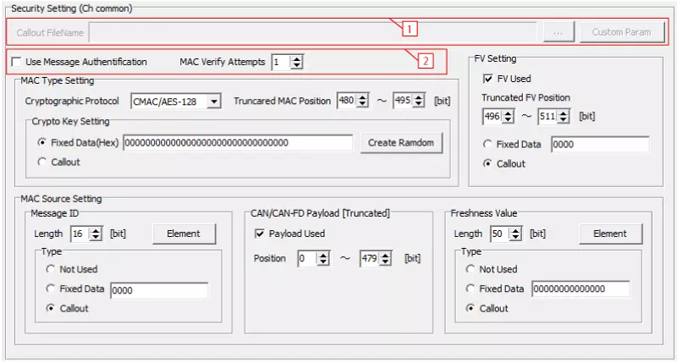Image resolution: width=677 pixels, height=363 pixels.
Task: Select Callout for Message ID type
Action: click(51, 308)
